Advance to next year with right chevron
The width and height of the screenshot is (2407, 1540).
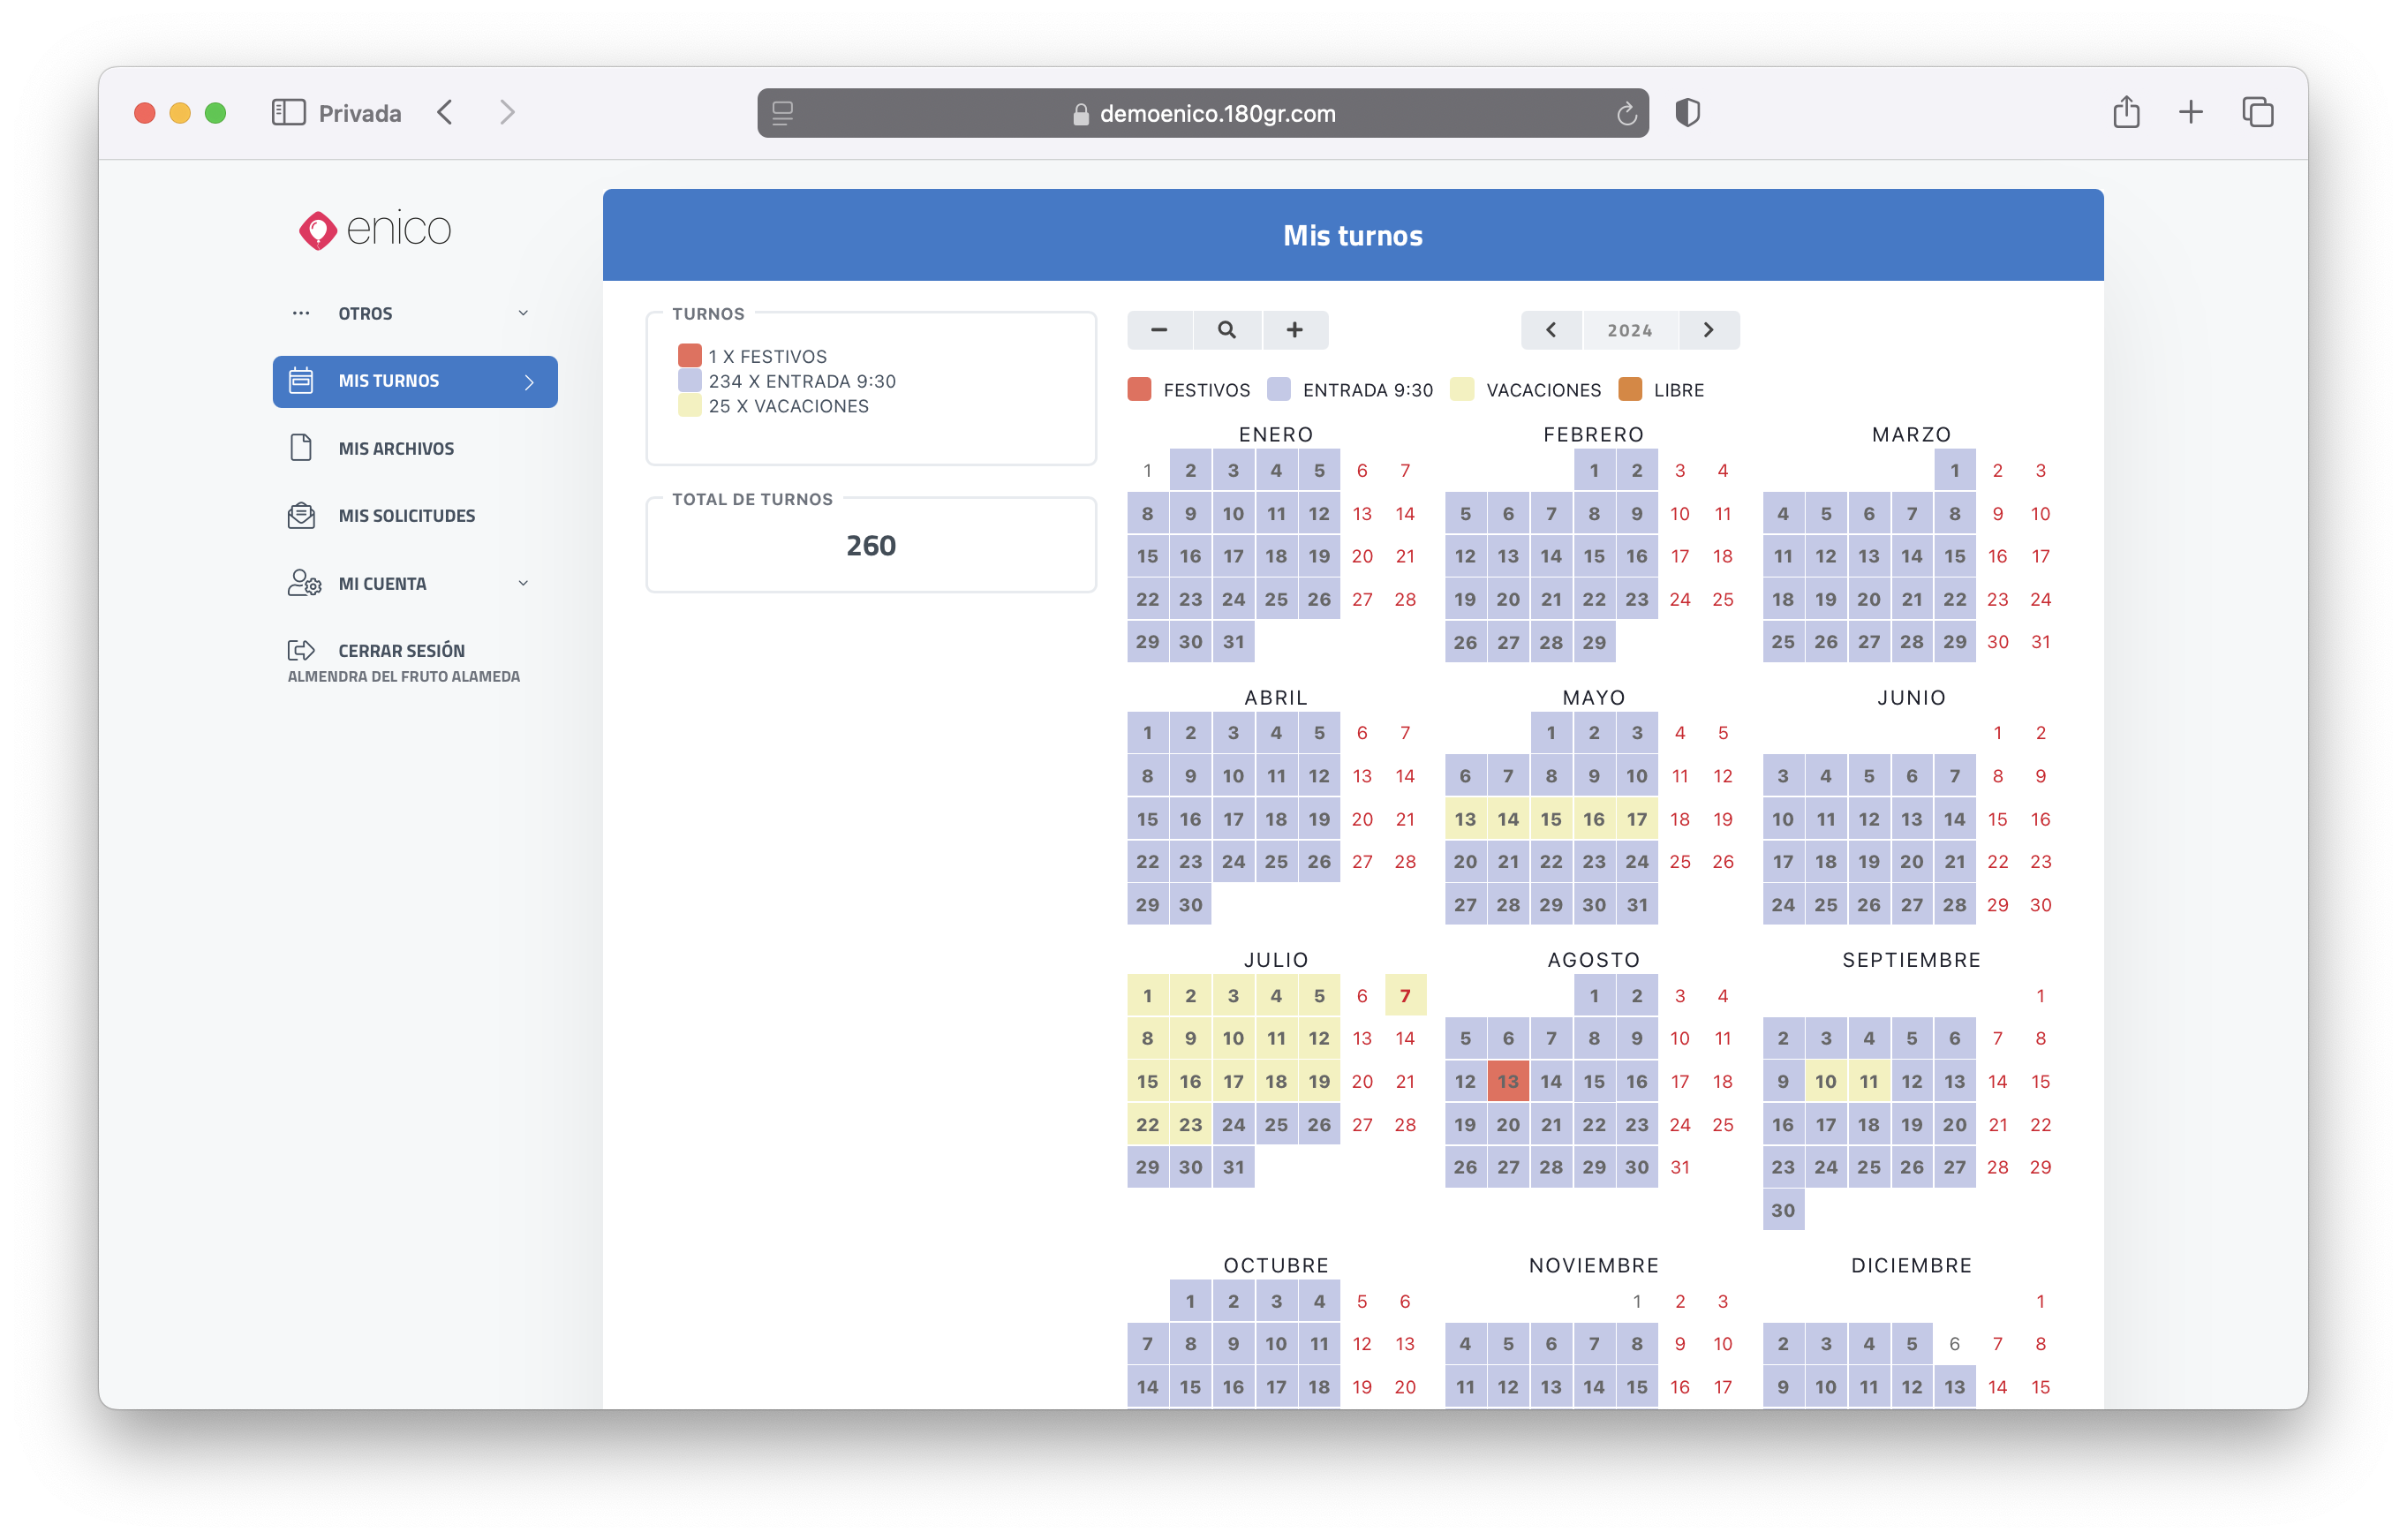pyautogui.click(x=1709, y=330)
